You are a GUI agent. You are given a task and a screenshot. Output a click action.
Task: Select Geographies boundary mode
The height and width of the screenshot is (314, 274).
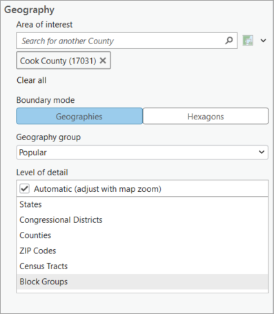[x=79, y=116]
